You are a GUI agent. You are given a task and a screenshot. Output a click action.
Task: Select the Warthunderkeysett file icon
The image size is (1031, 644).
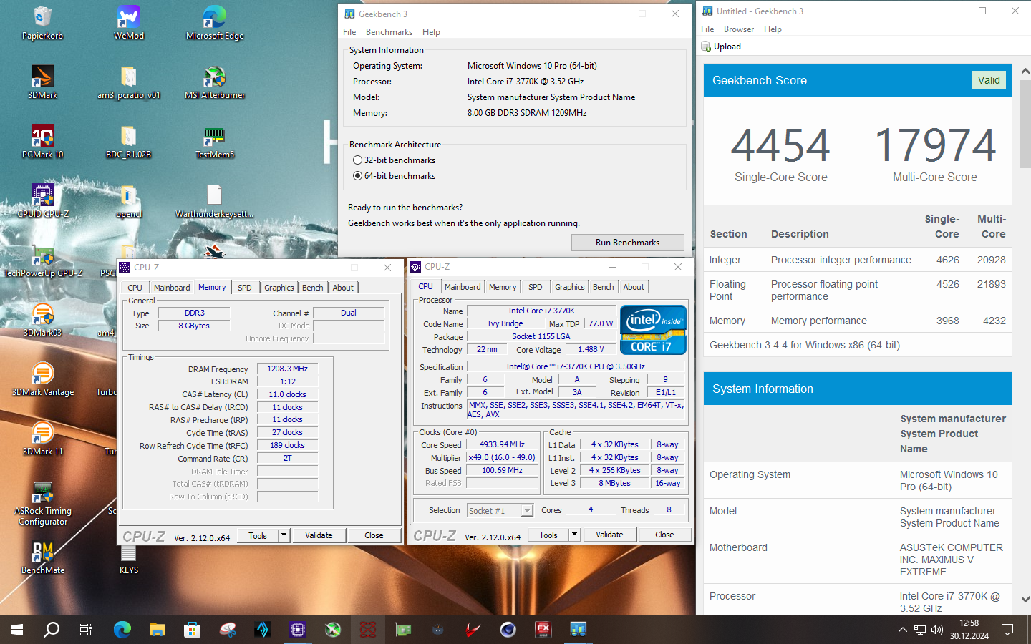[x=215, y=201]
